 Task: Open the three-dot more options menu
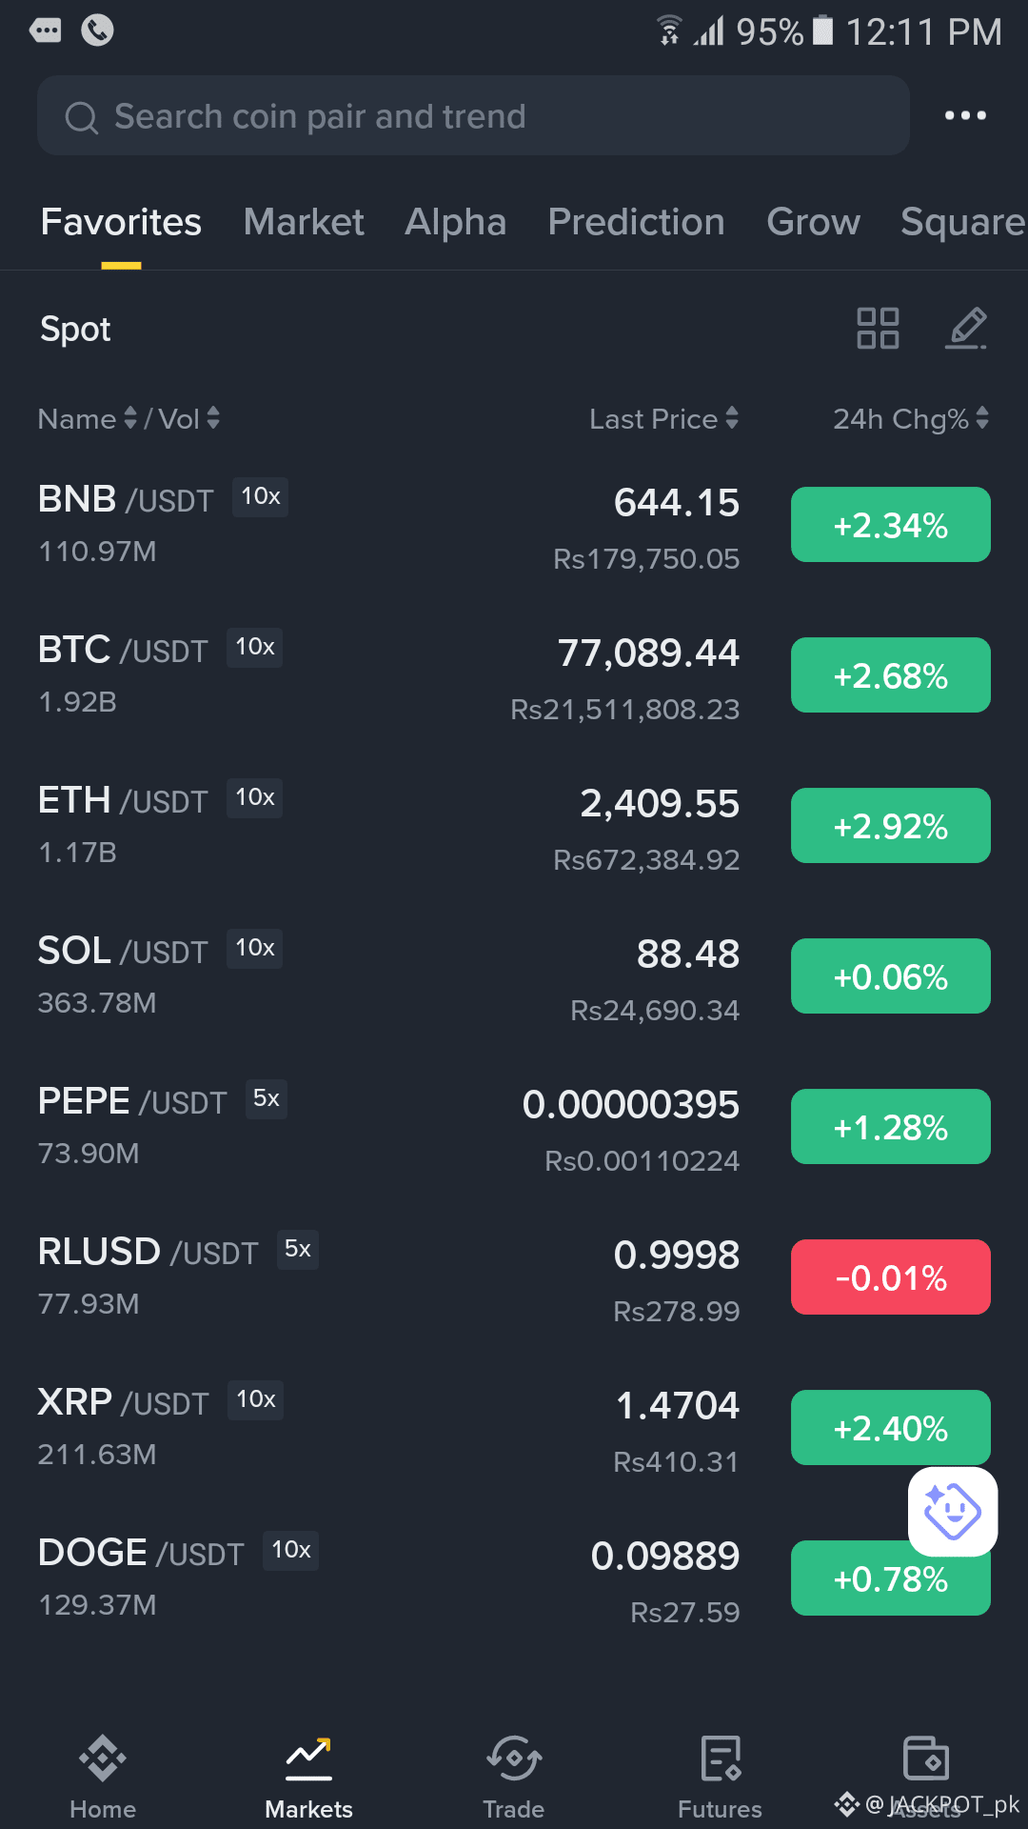[965, 115]
